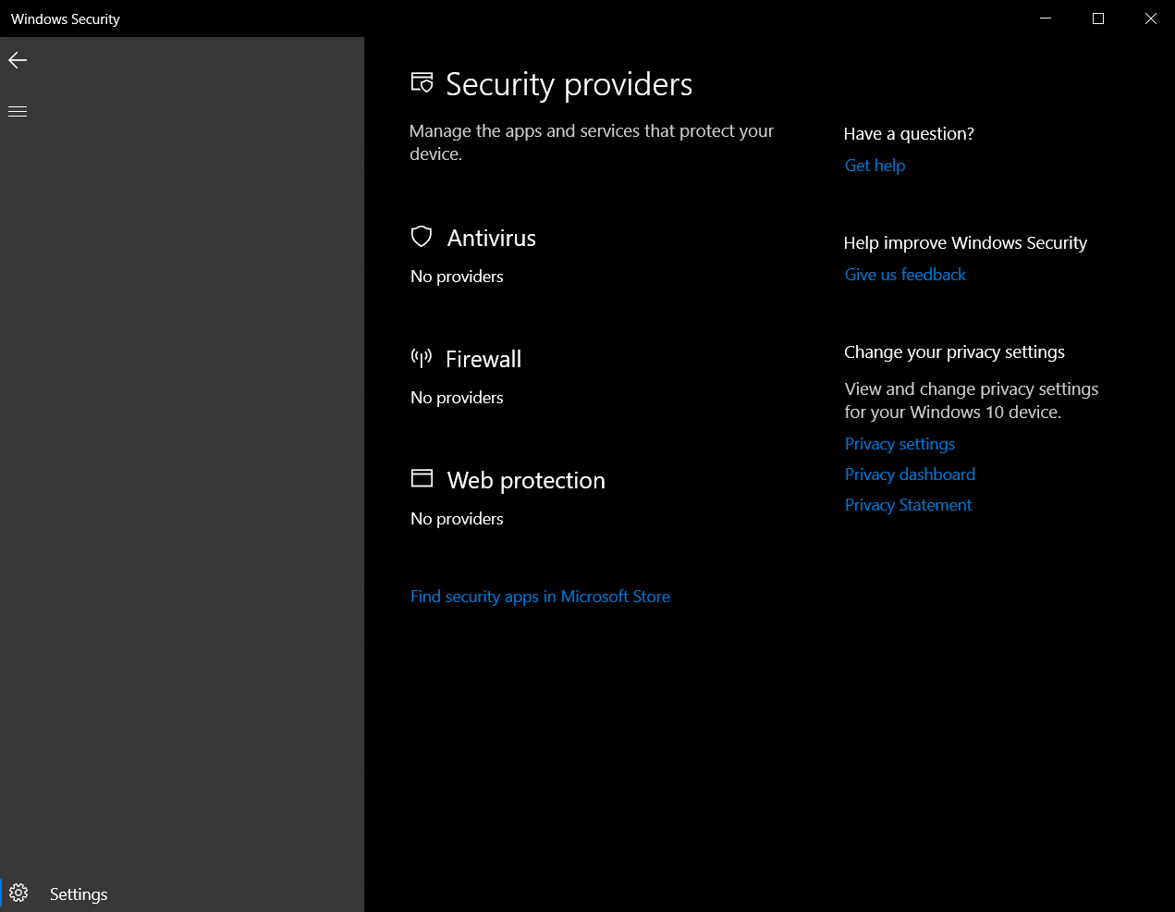The image size is (1175, 912).
Task: Click Give us feedback link
Action: click(905, 275)
